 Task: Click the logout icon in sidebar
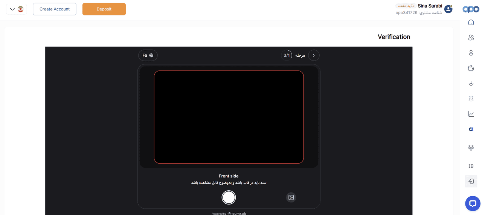(471, 182)
